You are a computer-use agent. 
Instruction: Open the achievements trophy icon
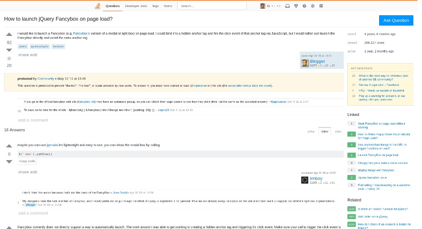pos(296,6)
